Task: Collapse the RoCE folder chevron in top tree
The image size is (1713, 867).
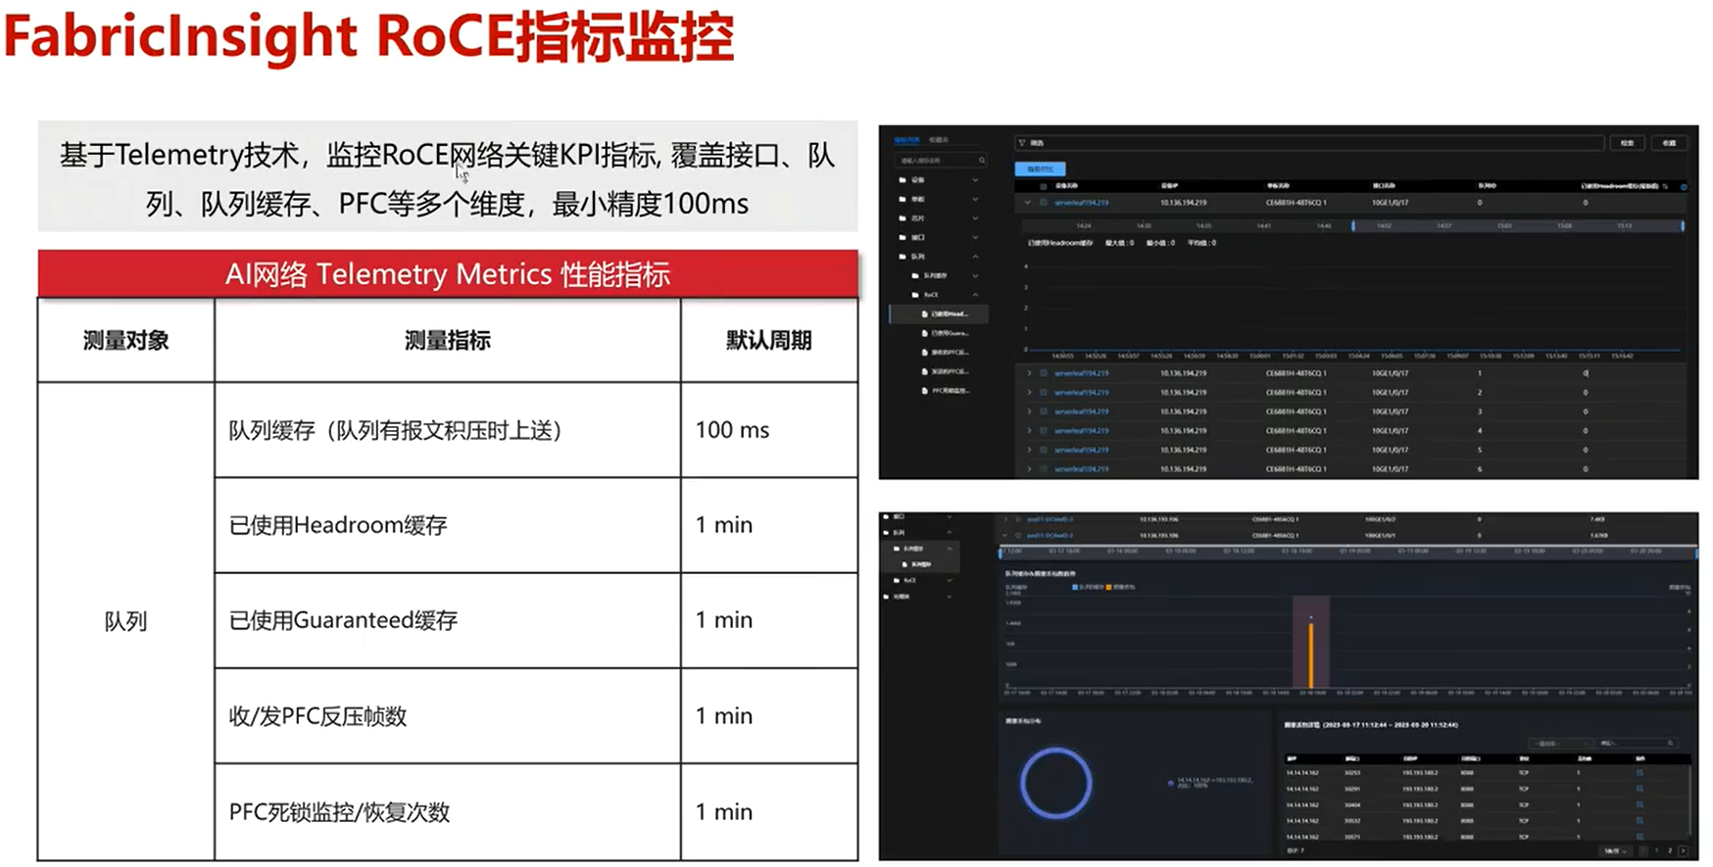Action: (x=975, y=295)
